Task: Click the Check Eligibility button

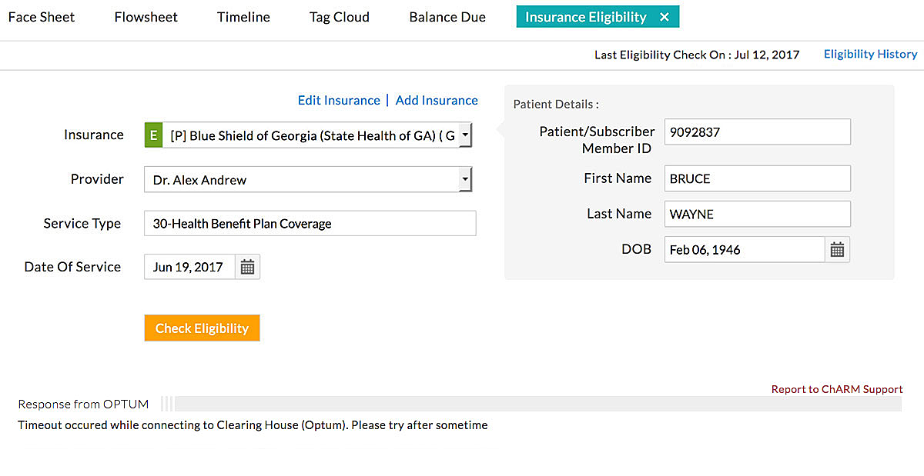Action: (202, 328)
